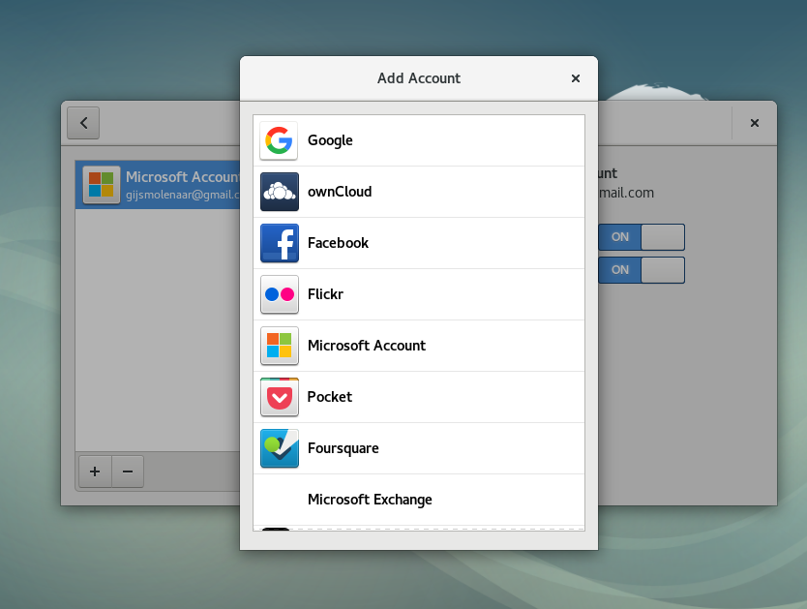Choose the Flickr label
The width and height of the screenshot is (807, 609).
click(x=325, y=294)
